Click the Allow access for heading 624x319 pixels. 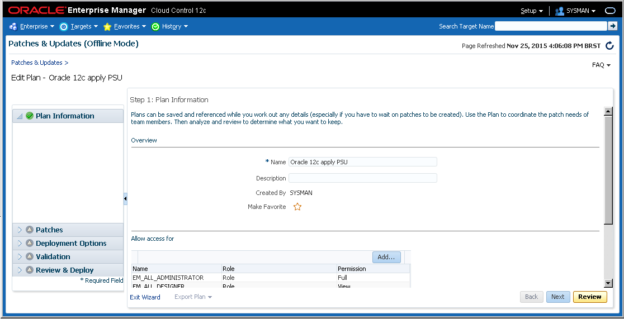[153, 239]
